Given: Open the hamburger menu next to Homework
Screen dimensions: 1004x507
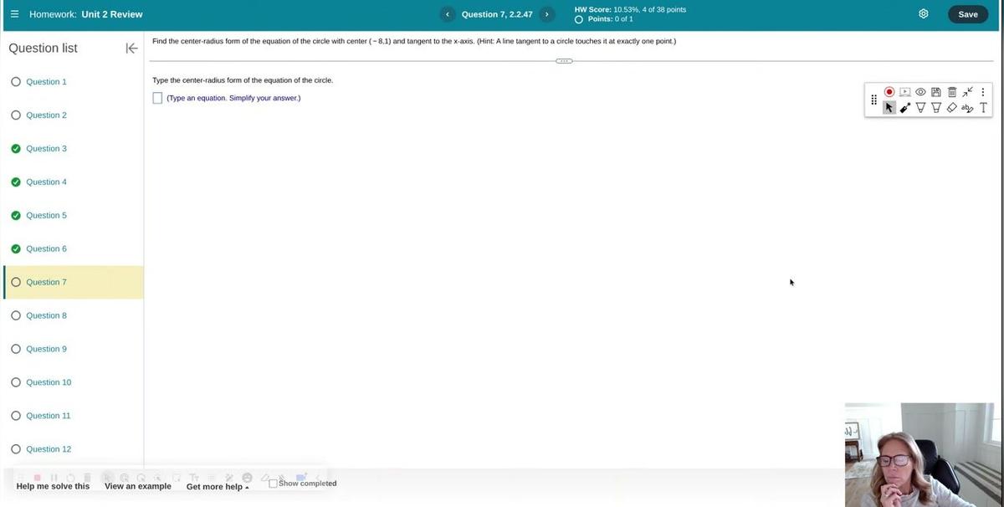Looking at the screenshot, I should coord(14,14).
